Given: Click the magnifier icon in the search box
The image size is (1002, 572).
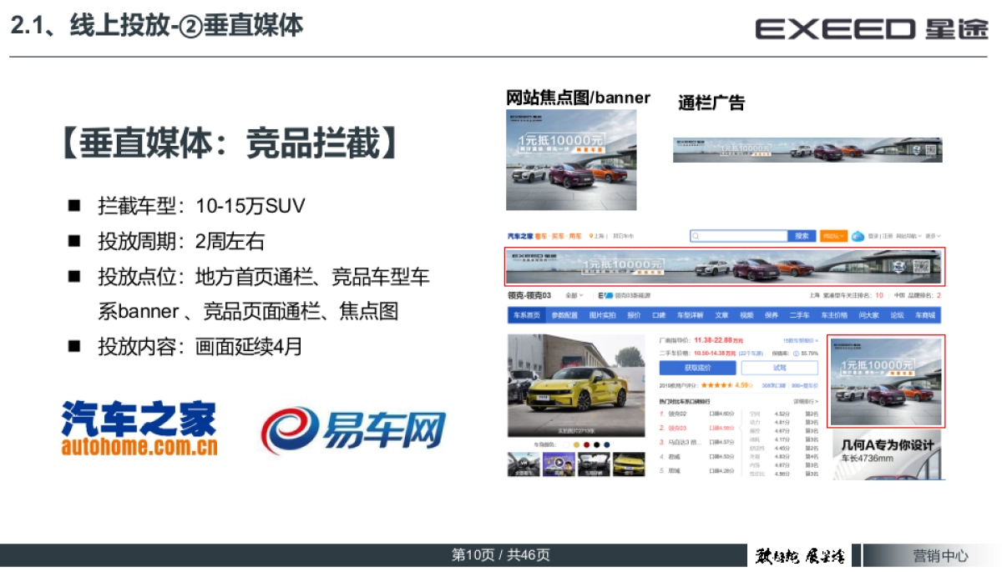Looking at the screenshot, I should point(696,236).
